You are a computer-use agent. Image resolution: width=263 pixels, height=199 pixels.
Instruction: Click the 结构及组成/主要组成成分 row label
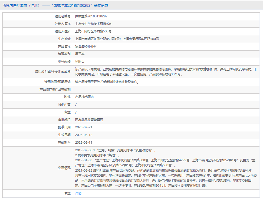tap(53, 72)
